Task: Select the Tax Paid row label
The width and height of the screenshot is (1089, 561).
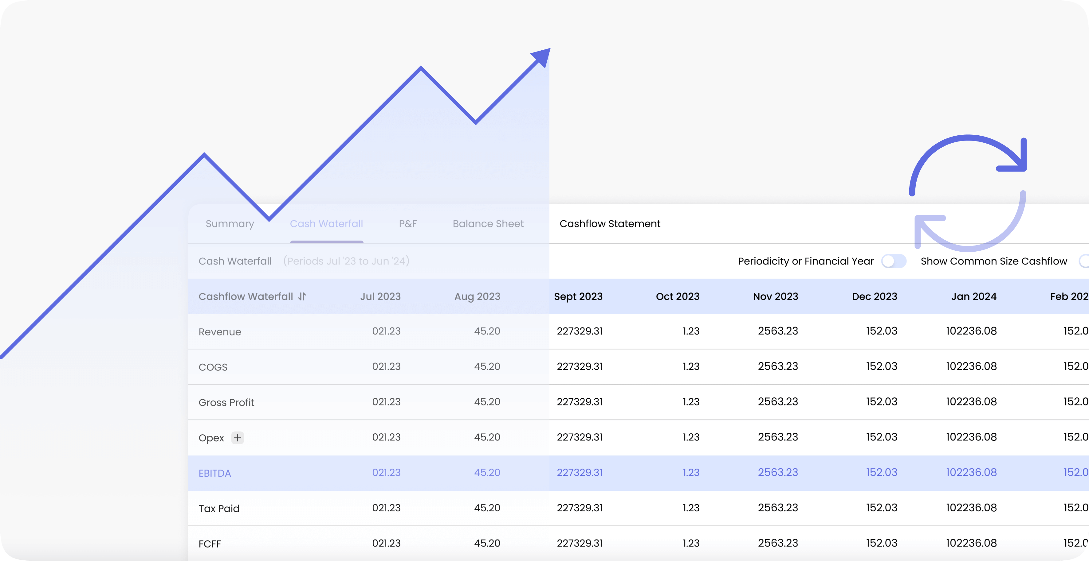Action: pos(219,509)
